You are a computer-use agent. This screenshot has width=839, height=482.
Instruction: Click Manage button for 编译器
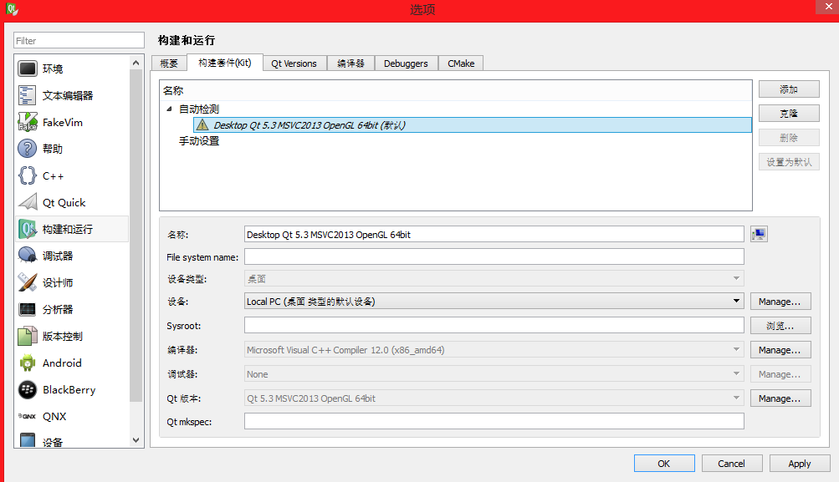click(780, 350)
